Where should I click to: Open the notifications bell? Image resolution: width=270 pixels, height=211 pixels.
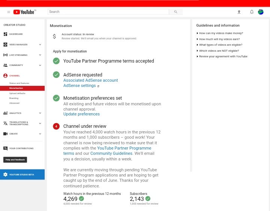click(x=252, y=12)
